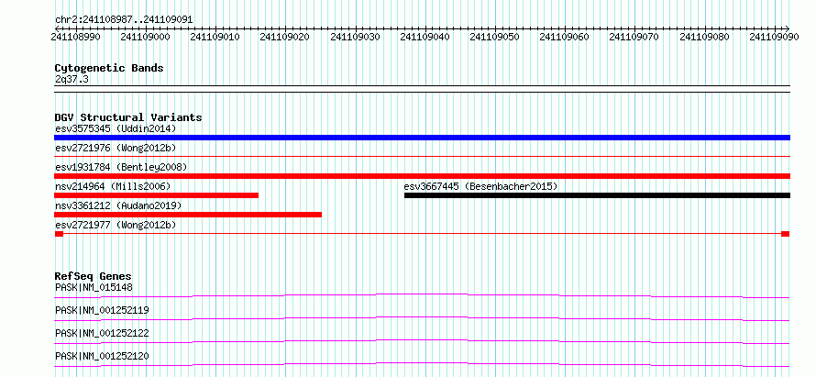Image resolution: width=816 pixels, height=377 pixels.
Task: Click ruler position 241109040
Action: tap(425, 37)
